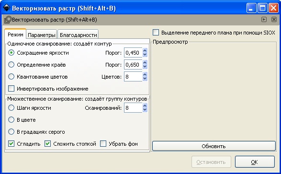Screen dimensions: 281x174
Task: Decrease Цветов value with down arrow
Action: tap(145, 79)
